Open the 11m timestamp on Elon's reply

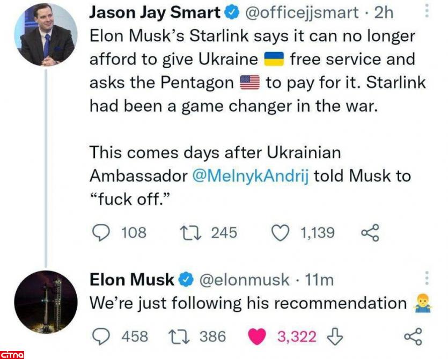tap(319, 279)
